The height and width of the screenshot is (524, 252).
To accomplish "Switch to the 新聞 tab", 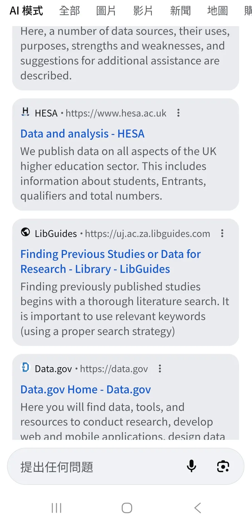I will coord(180,11).
